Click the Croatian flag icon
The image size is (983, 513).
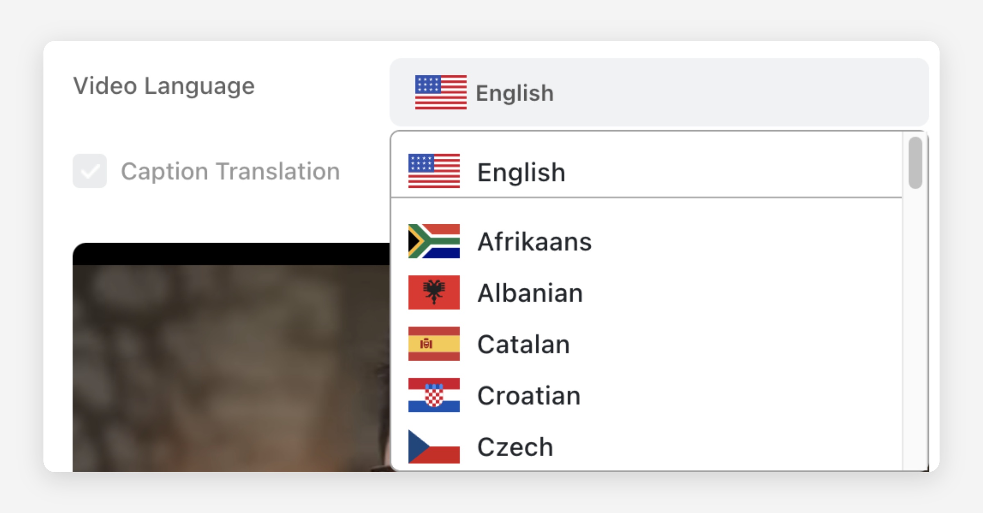click(434, 395)
